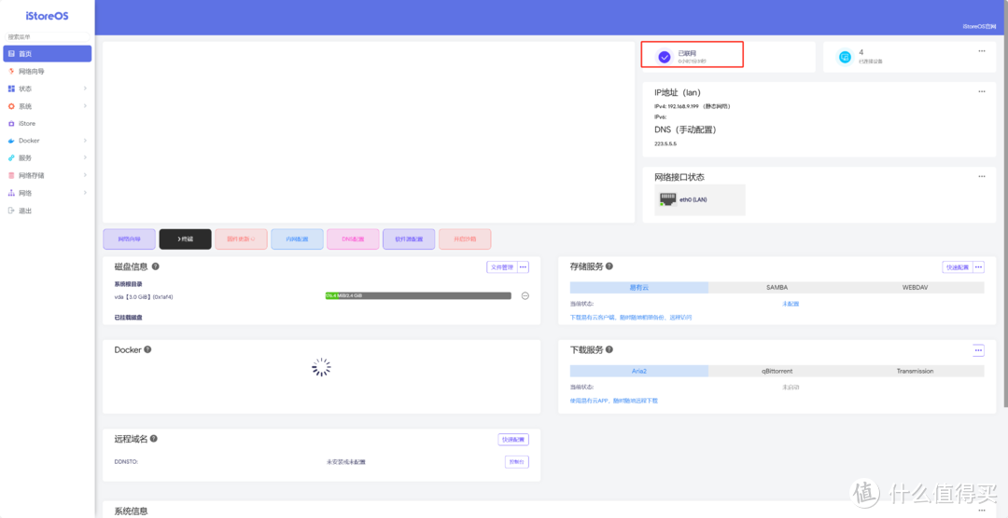This screenshot has width=1008, height=518.
Task: Open the more menu on the 已连接设备 card
Action: (x=982, y=50)
